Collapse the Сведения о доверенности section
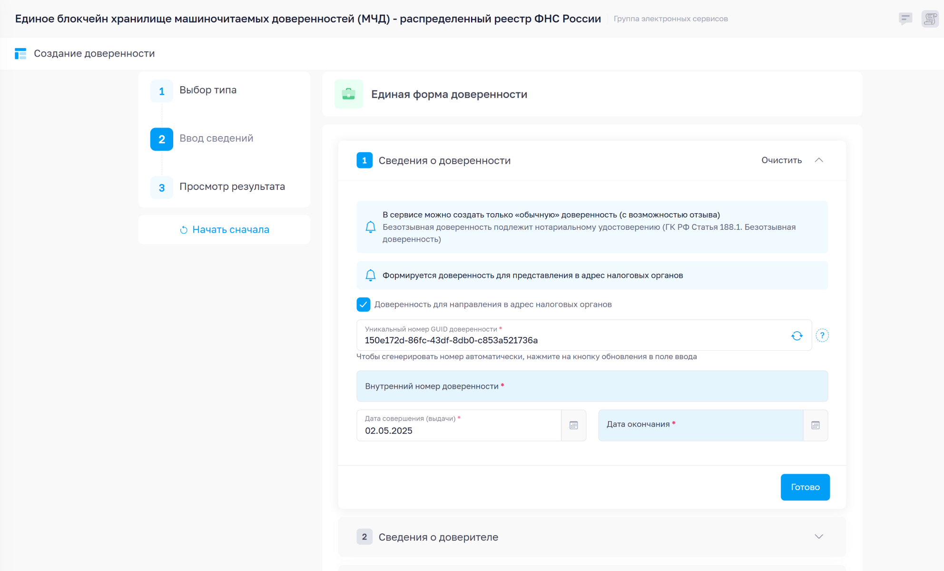 tap(818, 160)
